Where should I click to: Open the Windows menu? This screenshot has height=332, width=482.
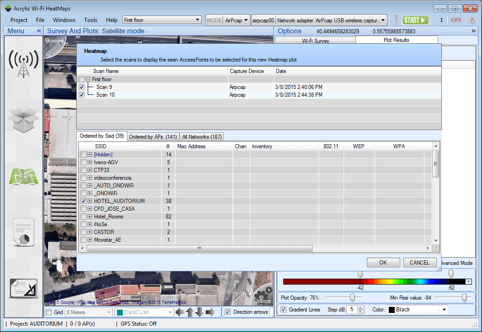click(x=64, y=20)
